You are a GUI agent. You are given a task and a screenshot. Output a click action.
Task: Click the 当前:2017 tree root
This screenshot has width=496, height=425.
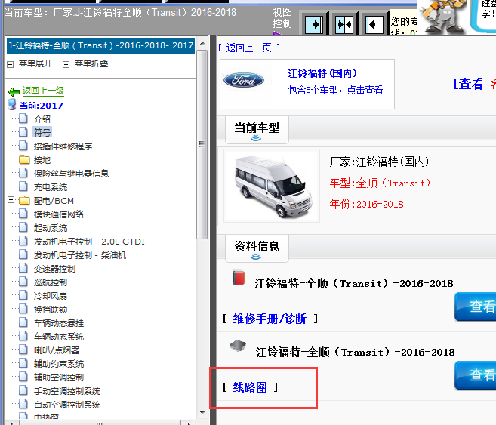pyautogui.click(x=42, y=105)
